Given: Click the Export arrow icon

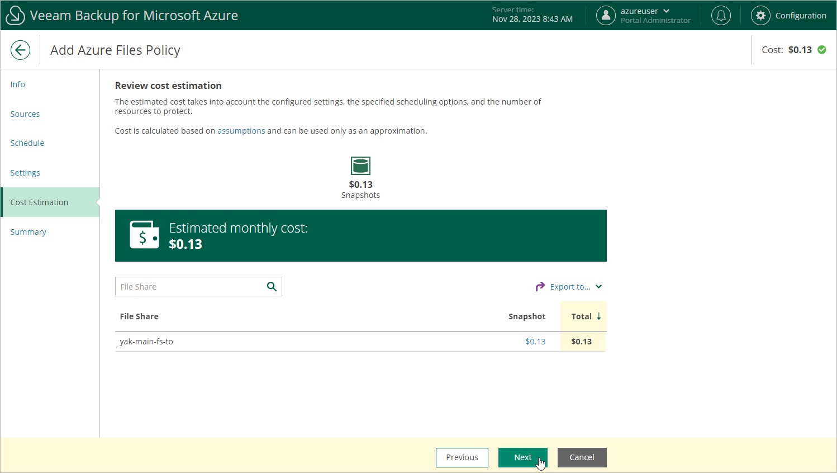Looking at the screenshot, I should point(540,287).
